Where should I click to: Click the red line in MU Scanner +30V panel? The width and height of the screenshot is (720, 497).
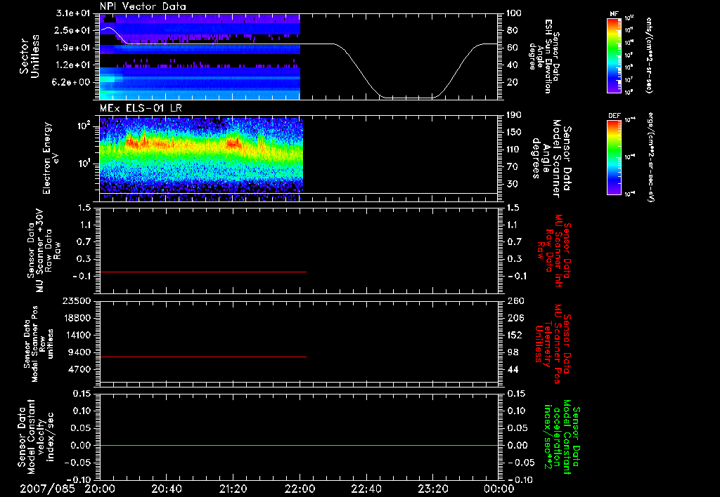point(203,272)
